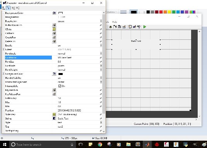Image resolution: width=207 pixels, height=148 pixels.
Task: Open Help menu in GUIDE window
Action: [115, 22]
